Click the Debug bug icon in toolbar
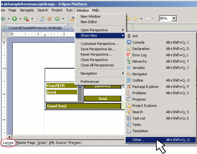197x154 pixels. pyautogui.click(x=3, y=19)
